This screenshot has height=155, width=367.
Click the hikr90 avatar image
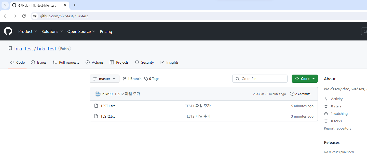(x=98, y=94)
